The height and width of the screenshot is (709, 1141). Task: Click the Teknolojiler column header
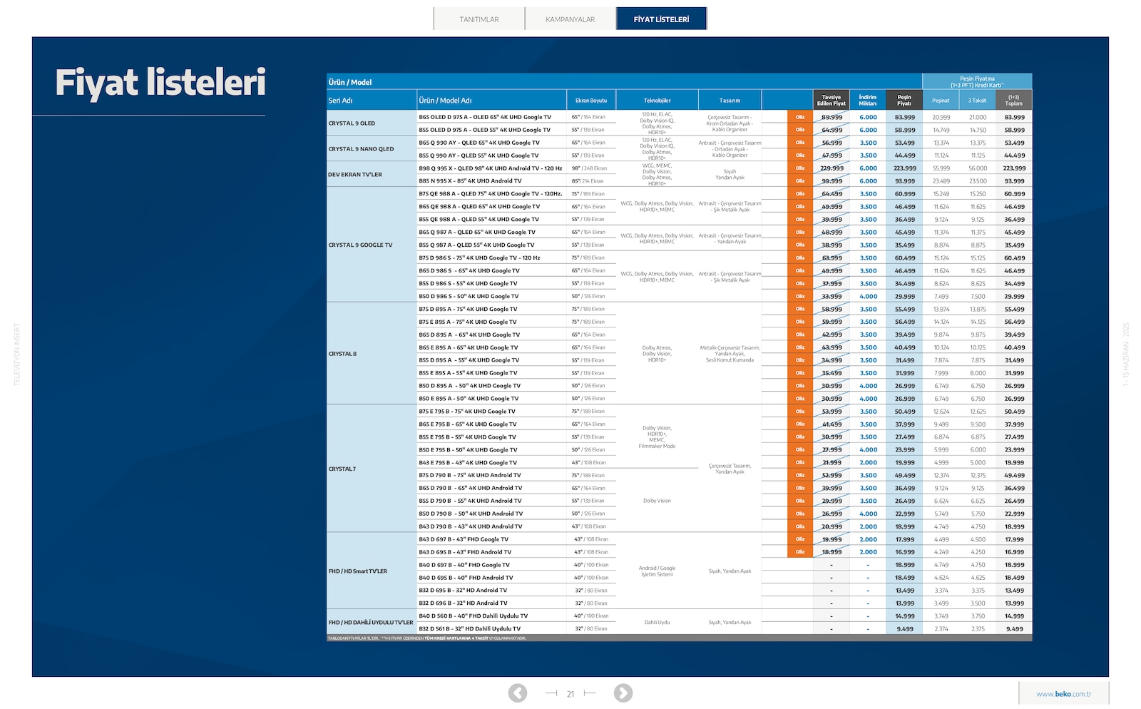(657, 101)
